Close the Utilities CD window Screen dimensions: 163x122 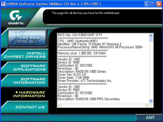tap(159, 4)
